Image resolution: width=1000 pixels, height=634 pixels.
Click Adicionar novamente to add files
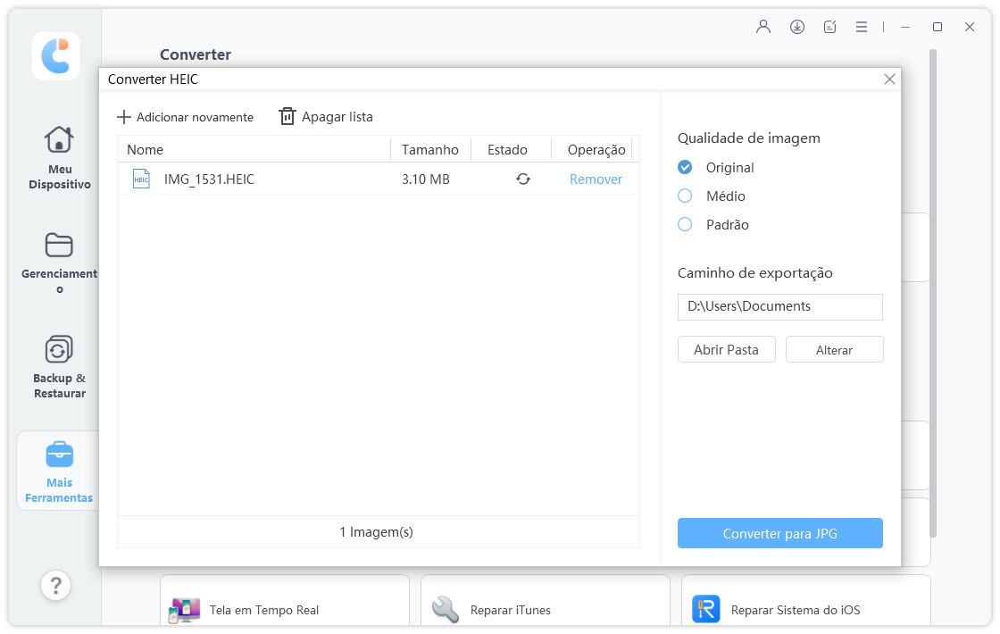[185, 117]
